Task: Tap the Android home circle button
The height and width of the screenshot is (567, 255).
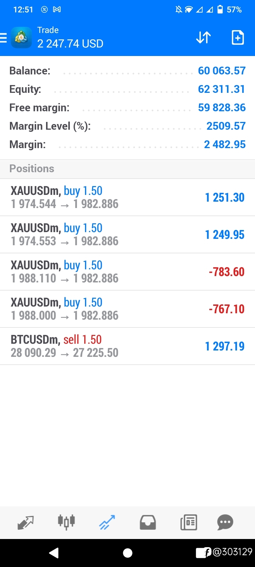Action: [127, 553]
